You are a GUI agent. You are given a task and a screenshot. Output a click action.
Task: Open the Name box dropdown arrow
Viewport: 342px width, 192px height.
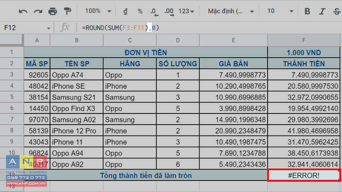coord(48,28)
